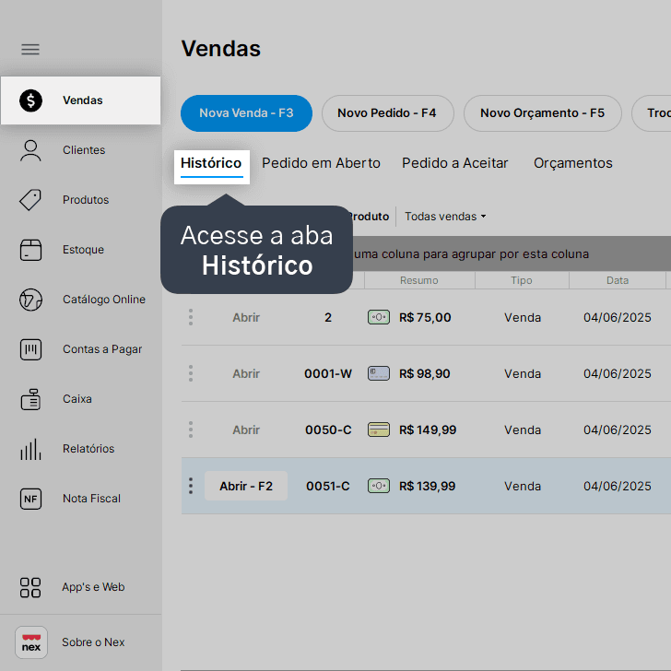Select the R$ 139,99 amount cell
The width and height of the screenshot is (671, 671).
427,486
